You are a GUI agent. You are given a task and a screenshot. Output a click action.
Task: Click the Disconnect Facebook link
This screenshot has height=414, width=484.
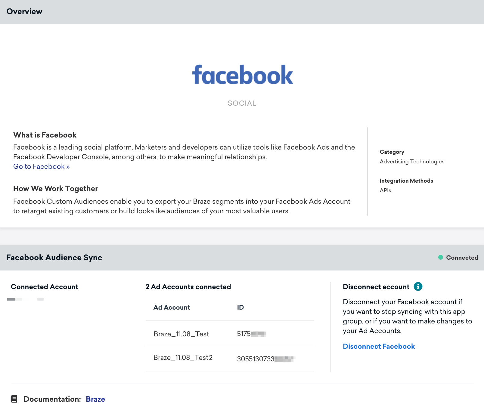pos(379,346)
